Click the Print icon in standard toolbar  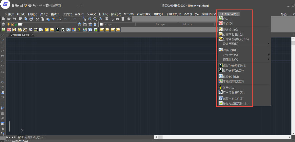(x=20, y=19)
